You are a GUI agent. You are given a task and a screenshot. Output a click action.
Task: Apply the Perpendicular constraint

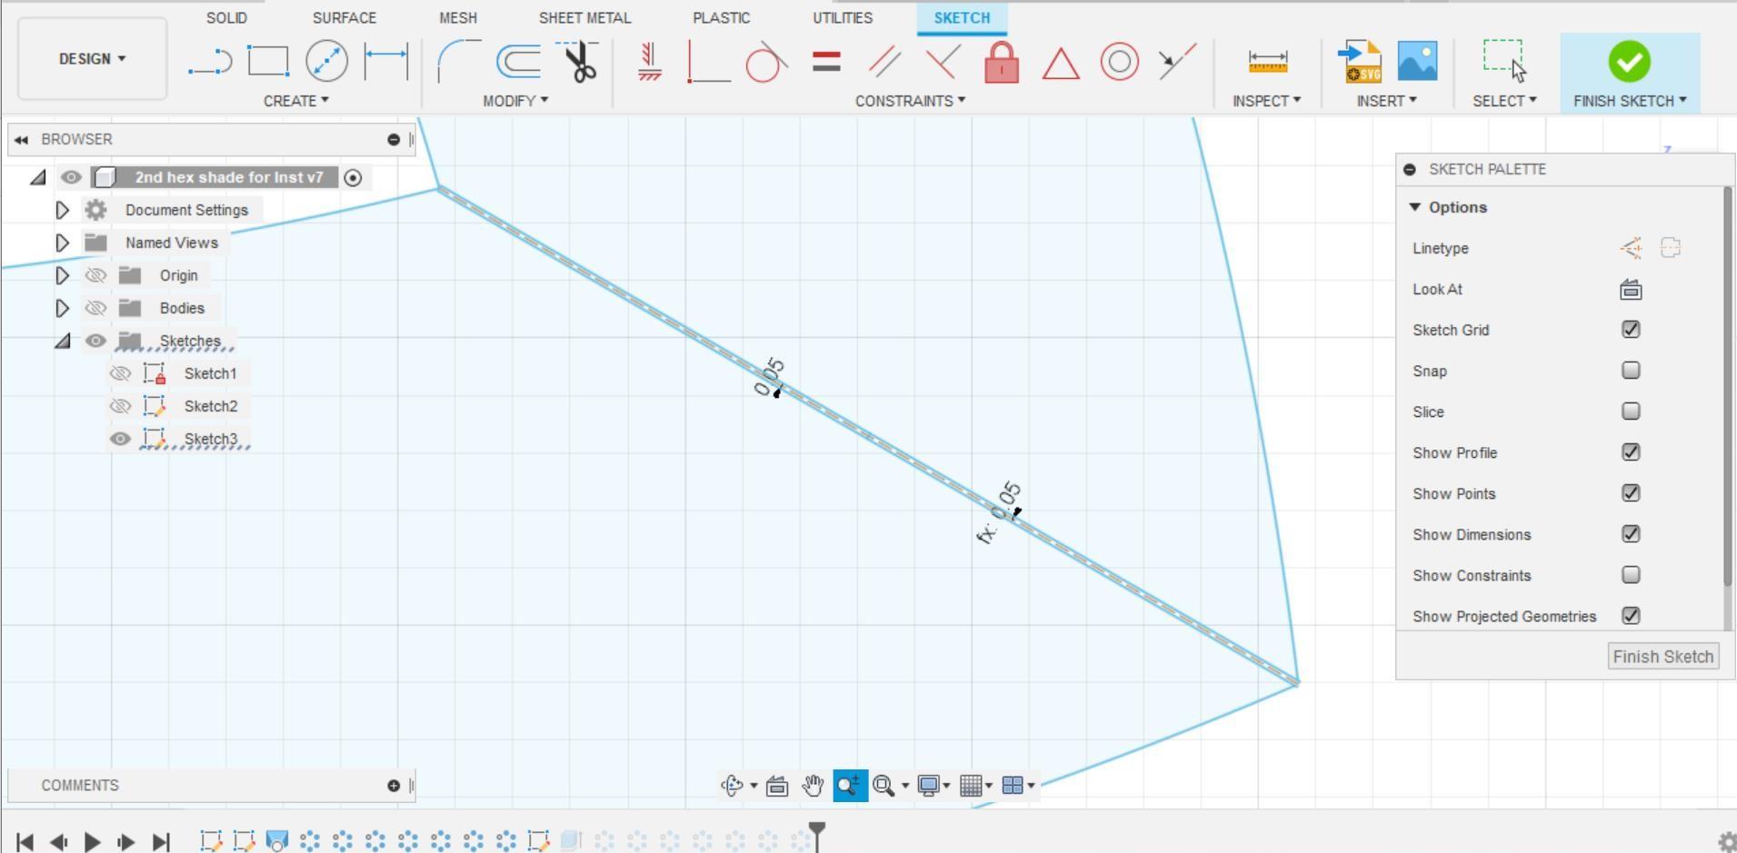tap(943, 62)
